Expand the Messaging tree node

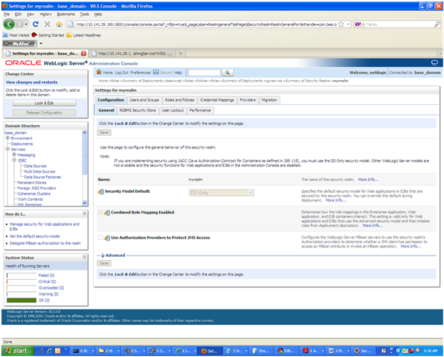point(14,154)
